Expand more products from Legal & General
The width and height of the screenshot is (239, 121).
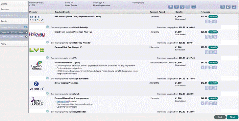[x=47, y=78]
